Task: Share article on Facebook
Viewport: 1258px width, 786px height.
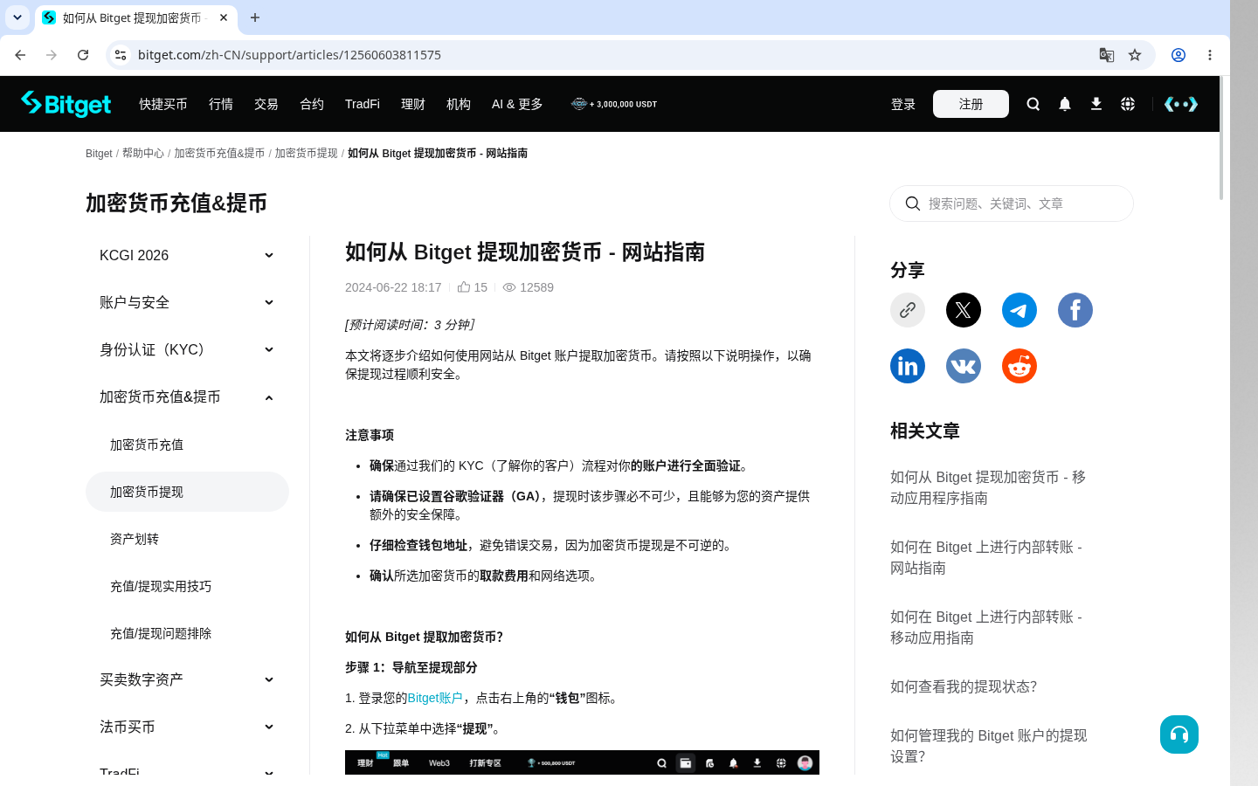Action: click(x=1075, y=310)
